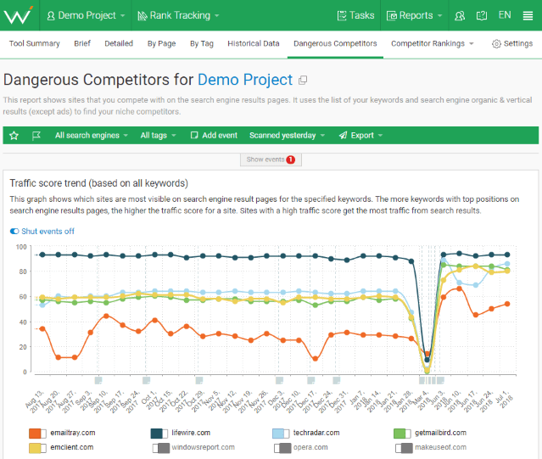This screenshot has width=542, height=459.
Task: Switch to Detailed tab
Action: 119,43
